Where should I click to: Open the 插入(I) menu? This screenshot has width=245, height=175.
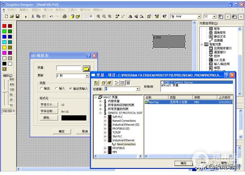tap(48, 10)
